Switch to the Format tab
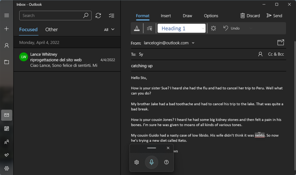The height and width of the screenshot is (175, 296). coord(143,16)
